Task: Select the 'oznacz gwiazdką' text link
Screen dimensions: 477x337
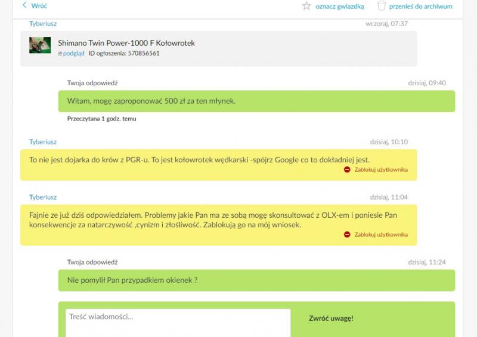Action: click(x=339, y=7)
